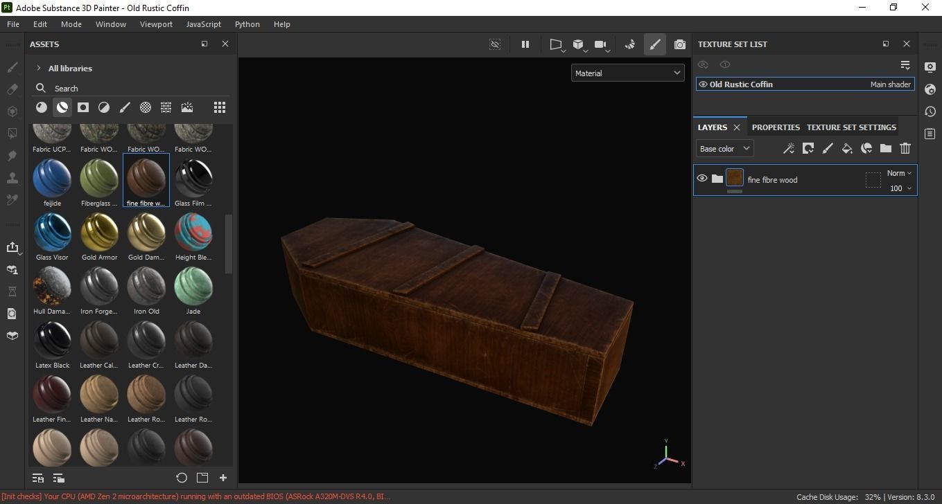Filter assets by Brushes
This screenshot has height=504, width=942.
125,107
